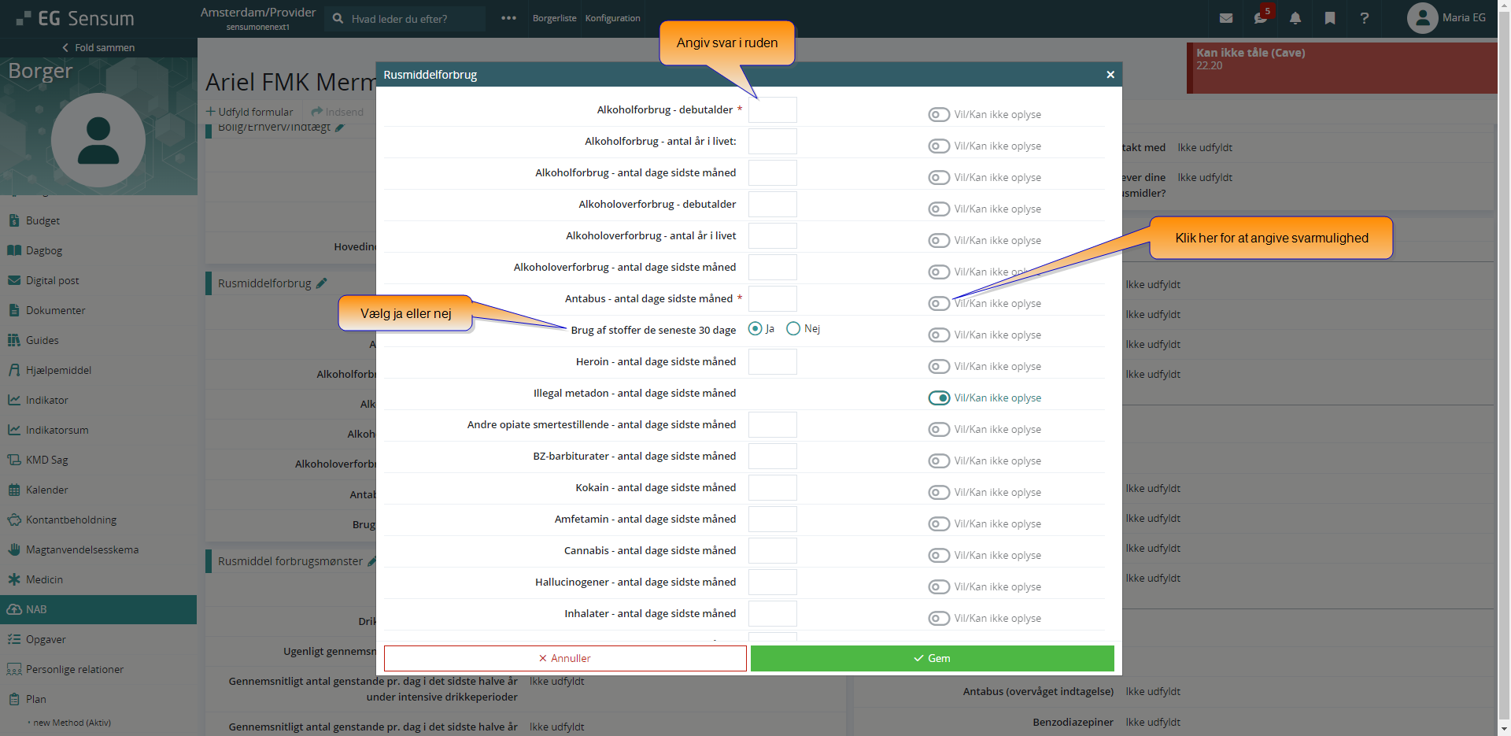Click the EG Sensum logo

[76, 18]
